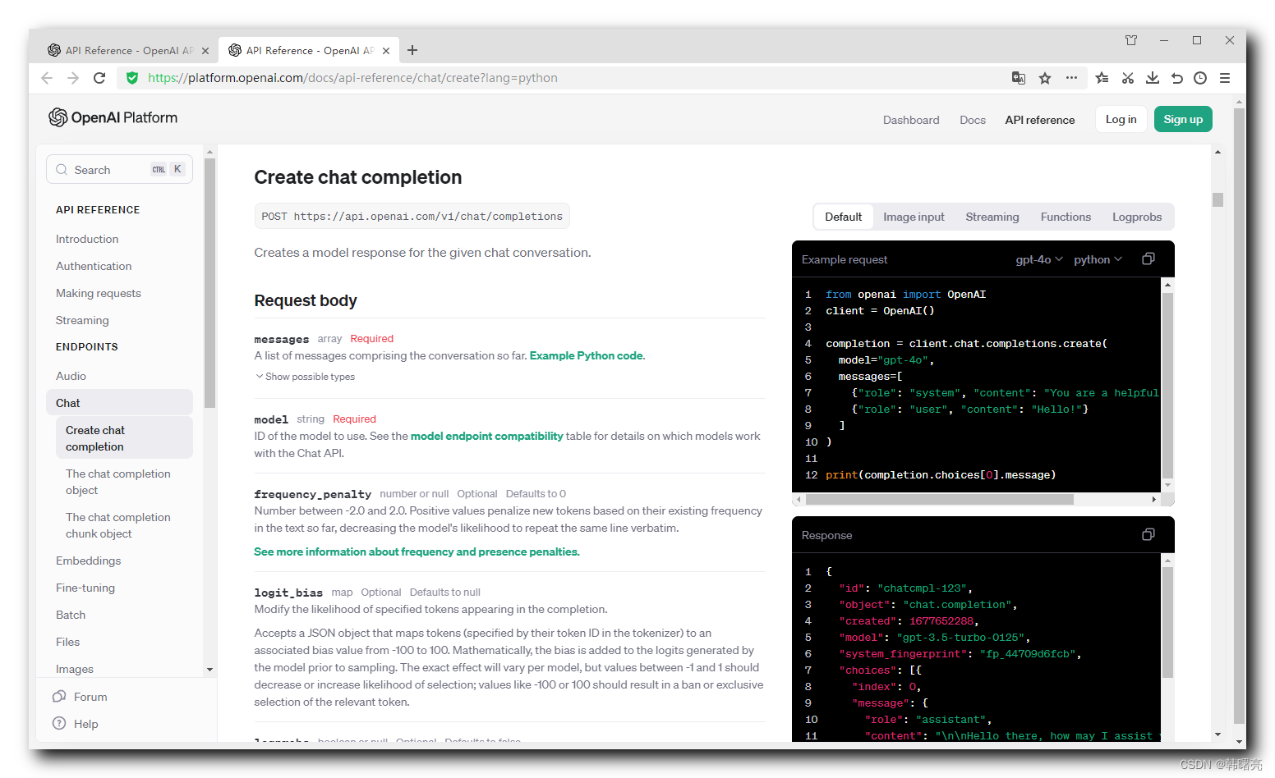Open the favorites list icon

(x=1102, y=78)
